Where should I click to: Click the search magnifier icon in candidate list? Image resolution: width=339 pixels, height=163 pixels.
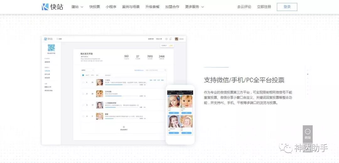tap(165, 70)
